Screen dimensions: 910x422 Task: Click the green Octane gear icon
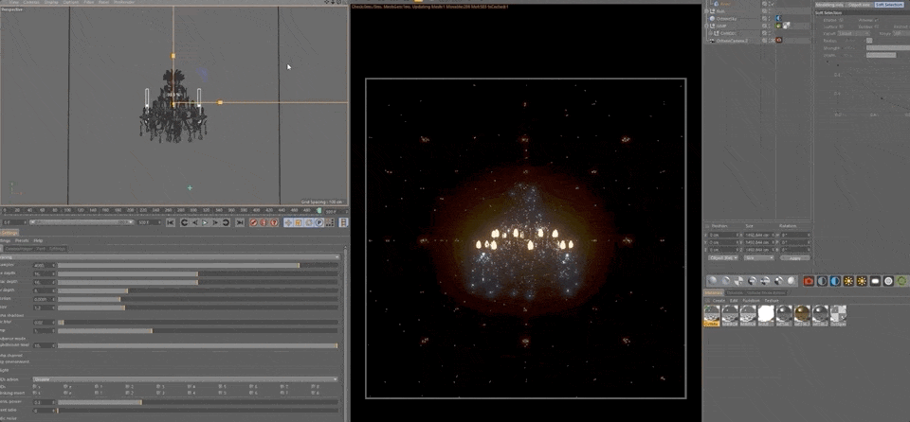tap(901, 281)
